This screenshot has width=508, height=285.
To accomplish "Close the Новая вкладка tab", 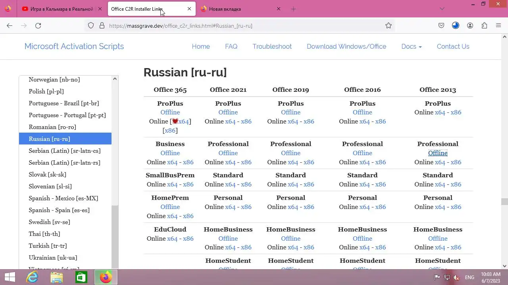I will [x=279, y=9].
